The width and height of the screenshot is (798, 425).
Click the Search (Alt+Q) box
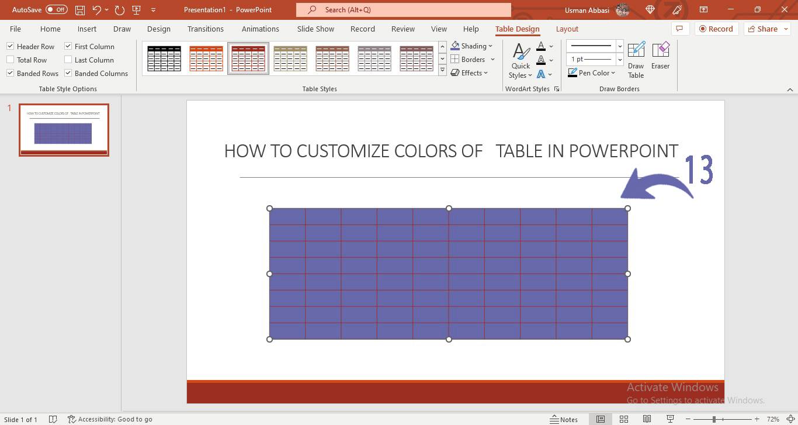pyautogui.click(x=403, y=10)
